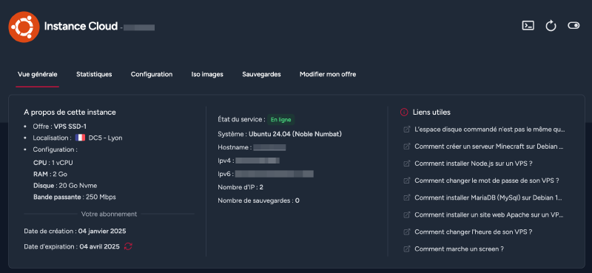Click external-link icon beside the changer l'heure article

pyautogui.click(x=406, y=232)
